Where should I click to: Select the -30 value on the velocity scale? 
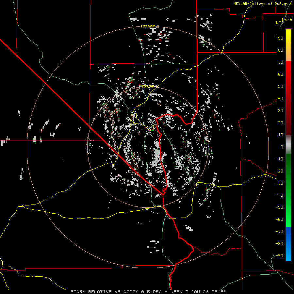point(279,183)
